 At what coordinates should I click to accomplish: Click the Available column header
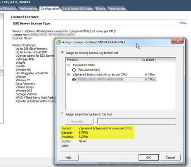146,60
